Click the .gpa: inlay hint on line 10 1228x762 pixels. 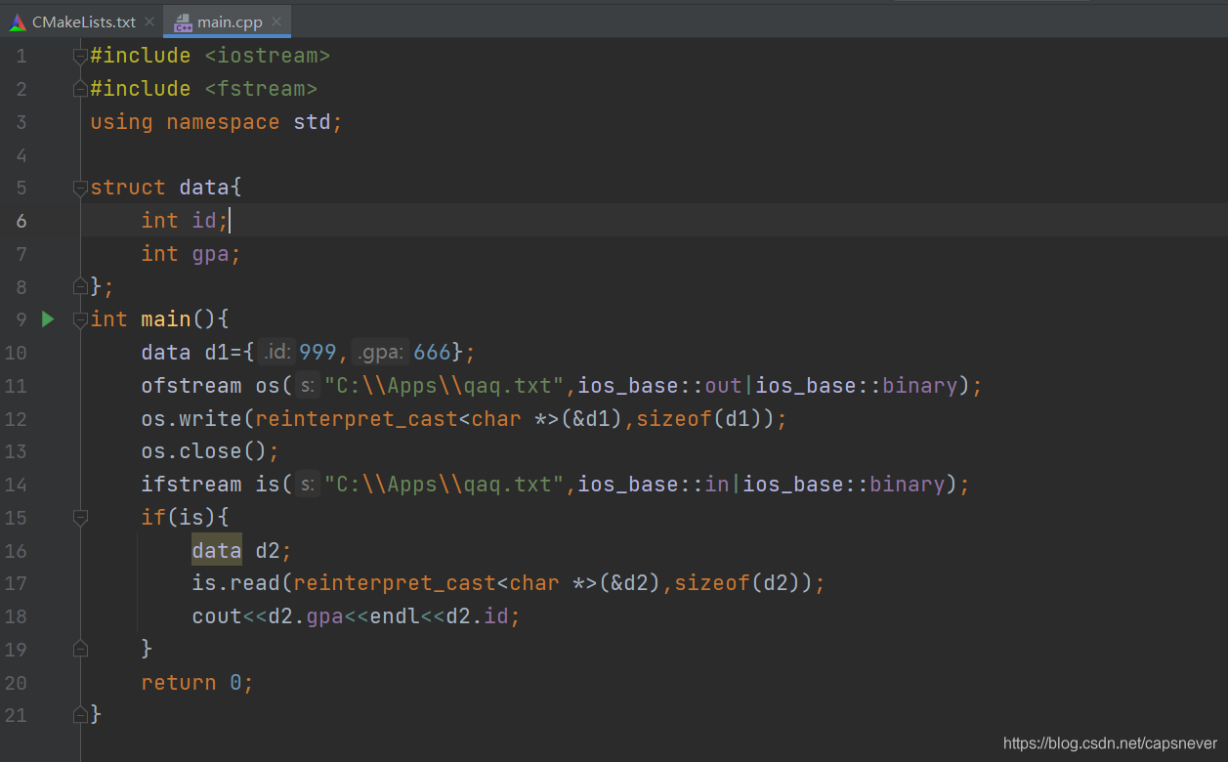(x=381, y=352)
